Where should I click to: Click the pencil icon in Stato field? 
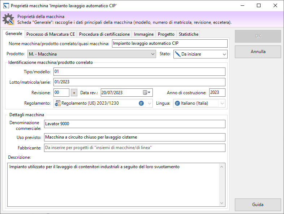177,54
